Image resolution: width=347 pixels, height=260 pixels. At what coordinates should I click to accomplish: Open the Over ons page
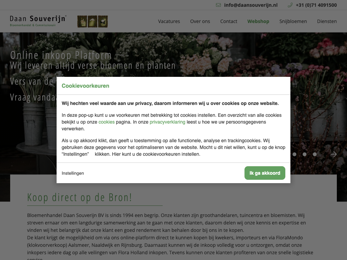pyautogui.click(x=200, y=21)
